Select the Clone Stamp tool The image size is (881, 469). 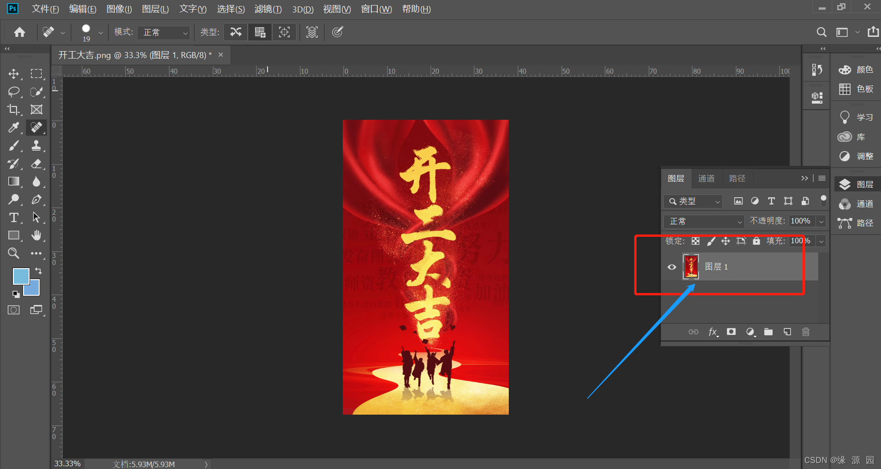pyautogui.click(x=36, y=146)
